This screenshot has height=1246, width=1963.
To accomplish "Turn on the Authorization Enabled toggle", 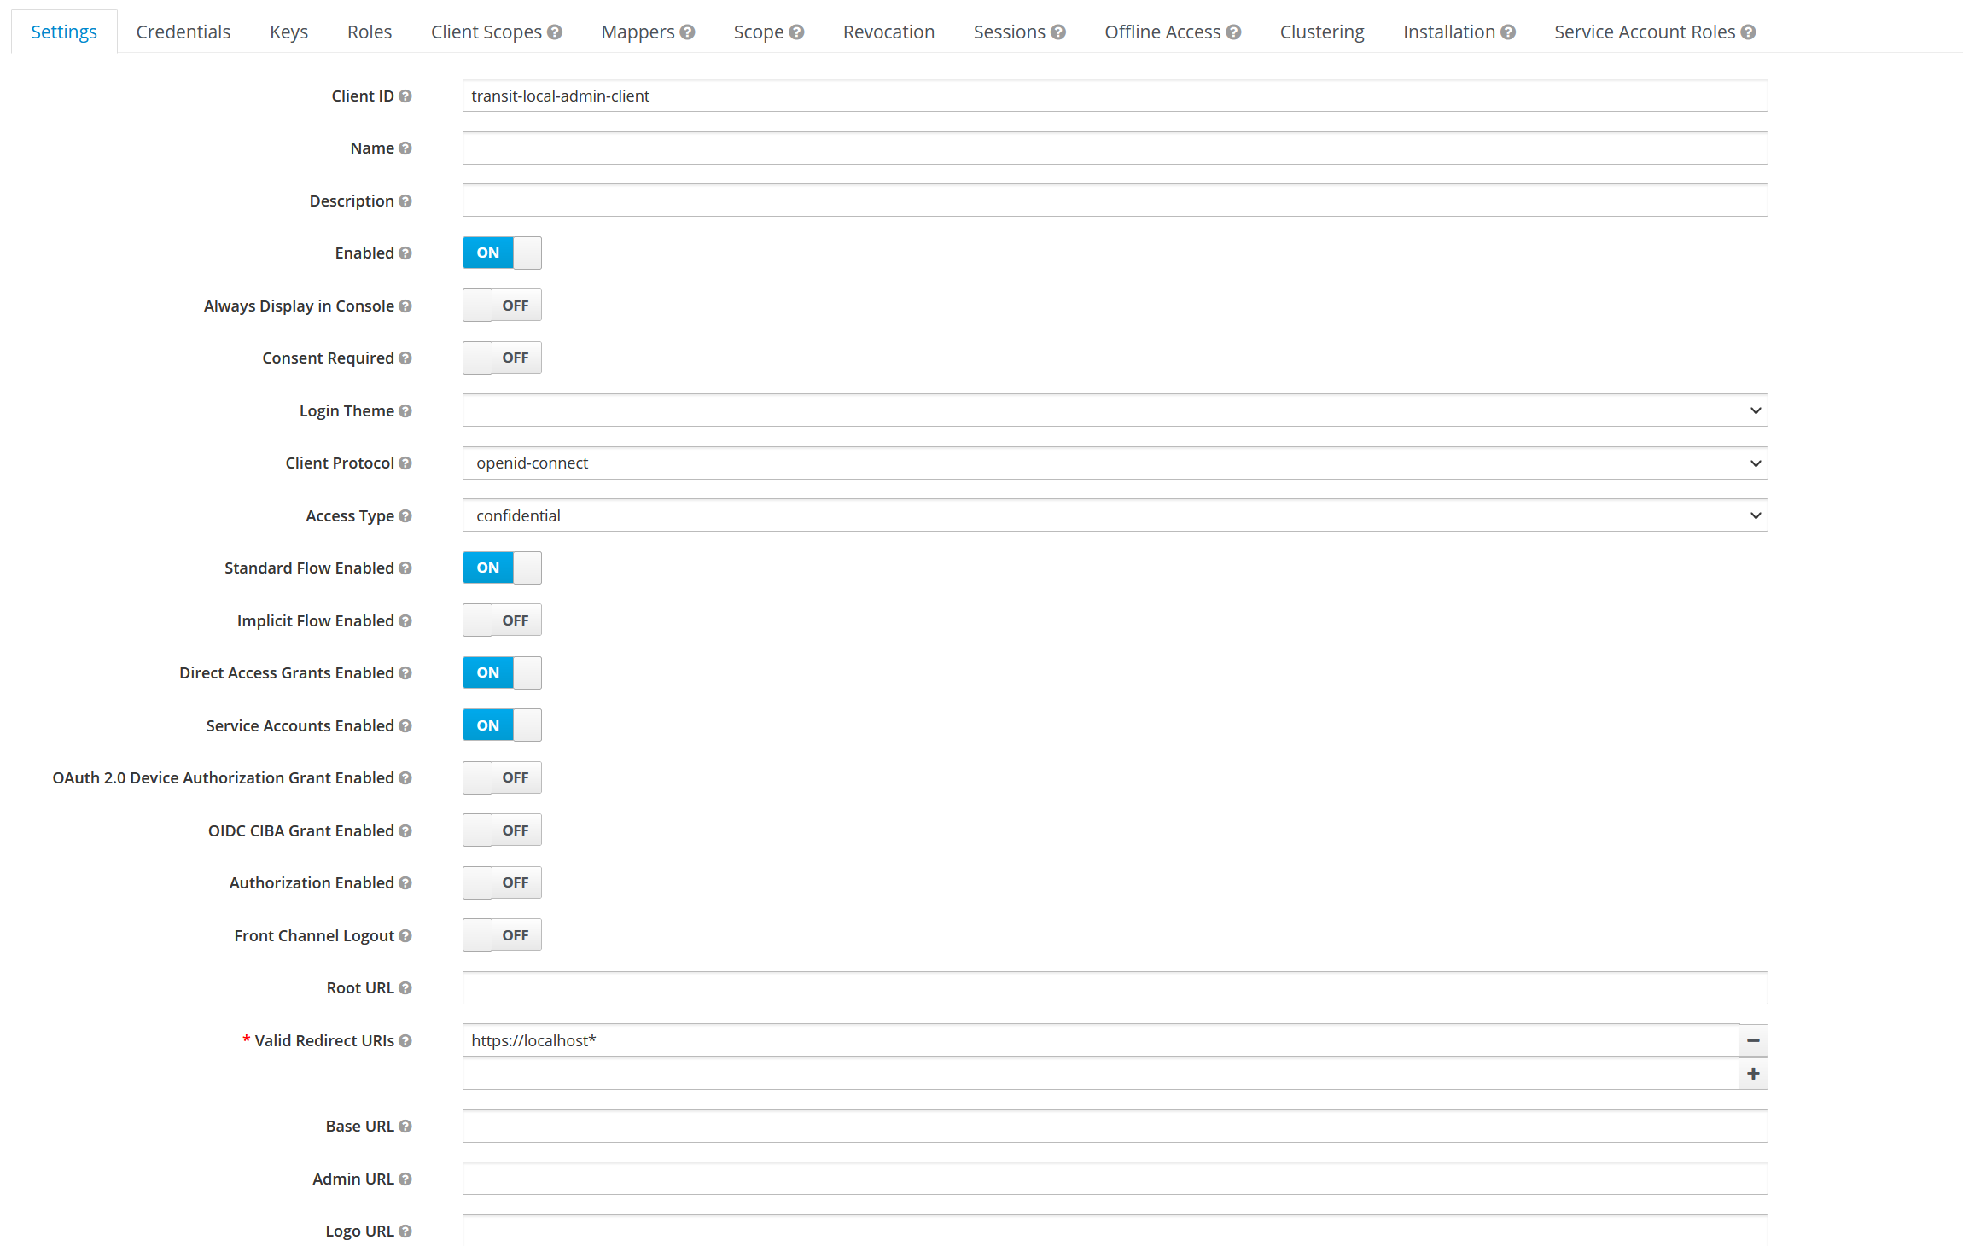I will [502, 882].
